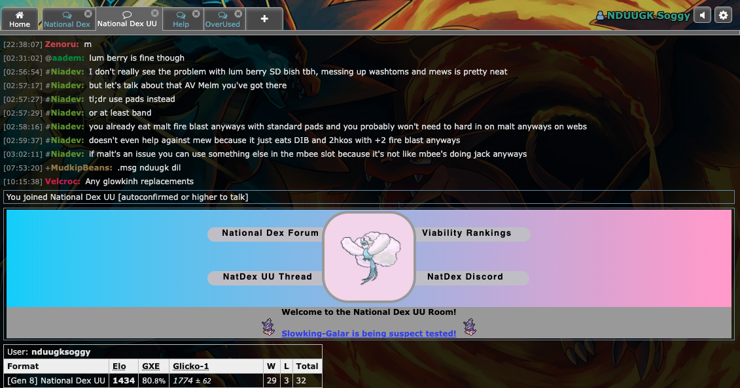Click the Elo value 1434

tap(124, 380)
